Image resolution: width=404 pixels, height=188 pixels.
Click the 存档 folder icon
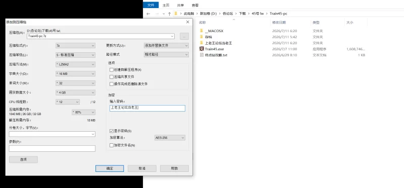201,37
